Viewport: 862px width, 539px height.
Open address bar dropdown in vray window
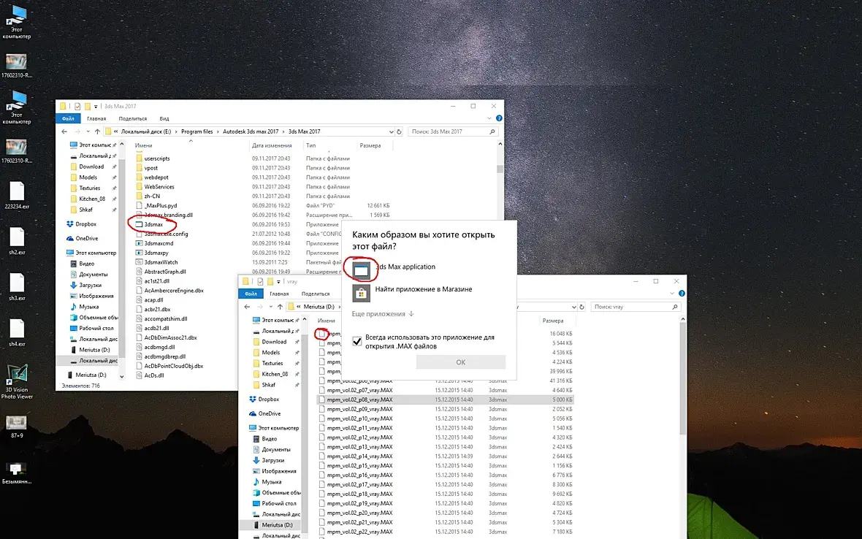573,307
